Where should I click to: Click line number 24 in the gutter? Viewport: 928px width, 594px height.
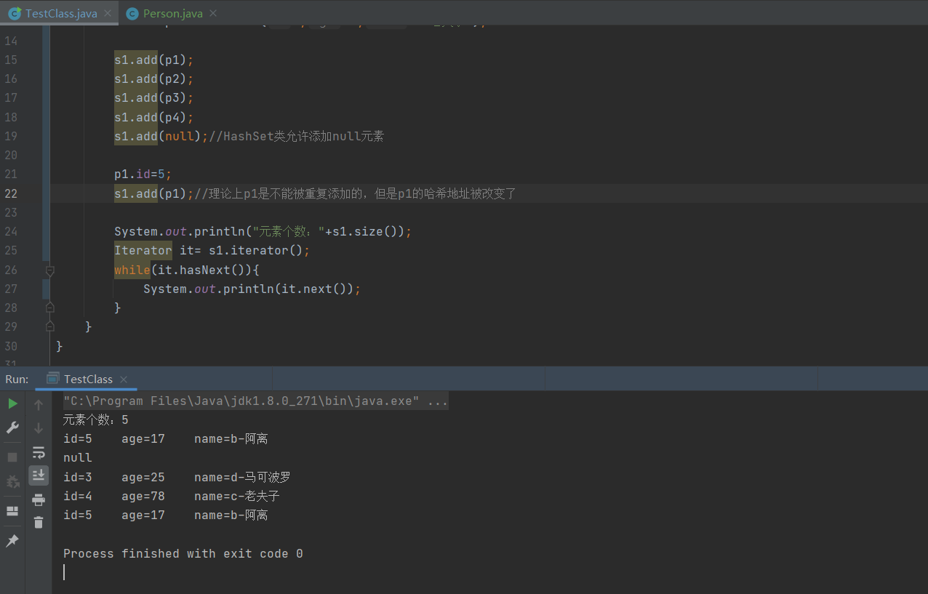coord(11,231)
